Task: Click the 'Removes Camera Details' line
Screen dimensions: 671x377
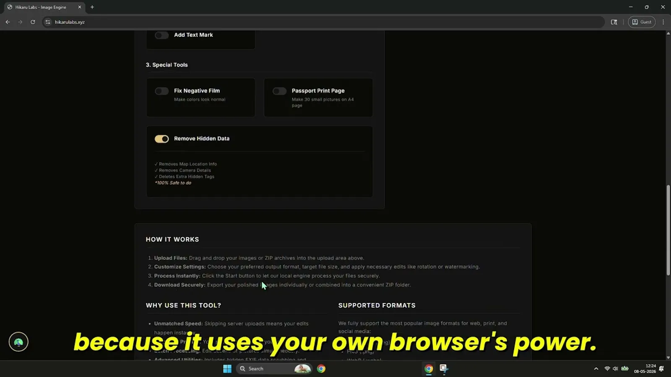Action: [183, 170]
